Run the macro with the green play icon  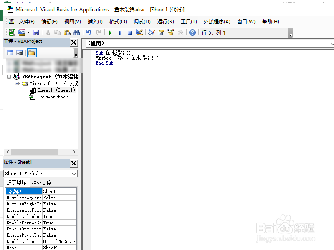[x=110, y=33]
